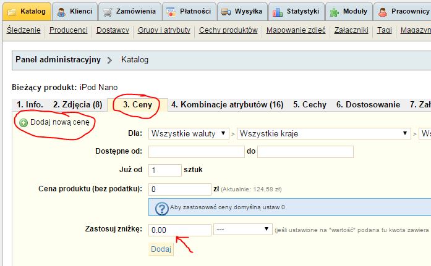Expand the Wszystkie kraje dropdown

[323, 134]
